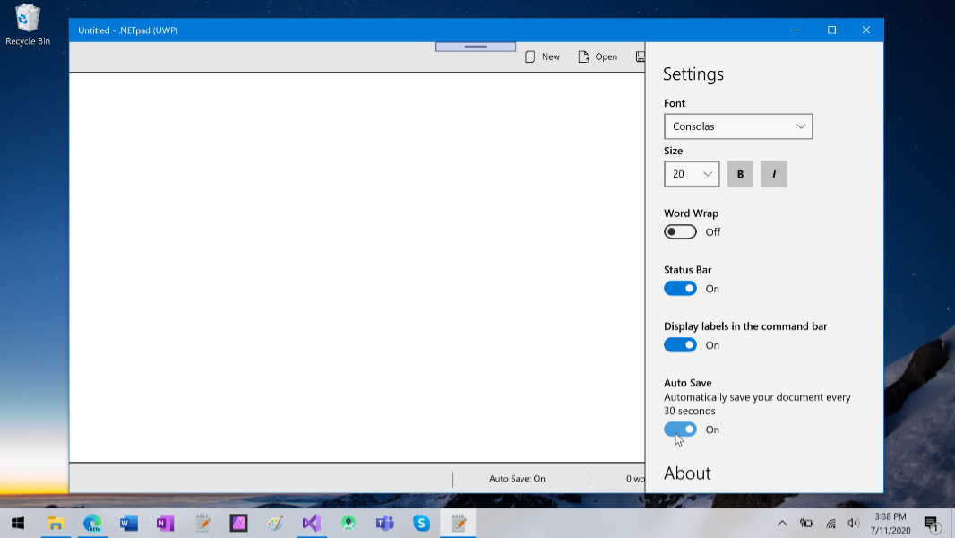The image size is (955, 538).
Task: Toggle Italic font style button
Action: [774, 174]
